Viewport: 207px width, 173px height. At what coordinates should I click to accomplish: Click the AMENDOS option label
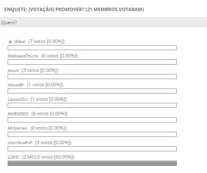[18, 114]
